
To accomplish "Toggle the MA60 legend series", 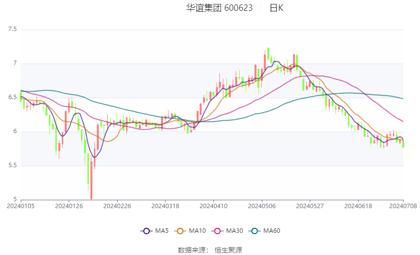I will coord(264,231).
